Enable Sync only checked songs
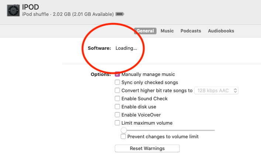This screenshot has width=261, height=160. [117, 82]
